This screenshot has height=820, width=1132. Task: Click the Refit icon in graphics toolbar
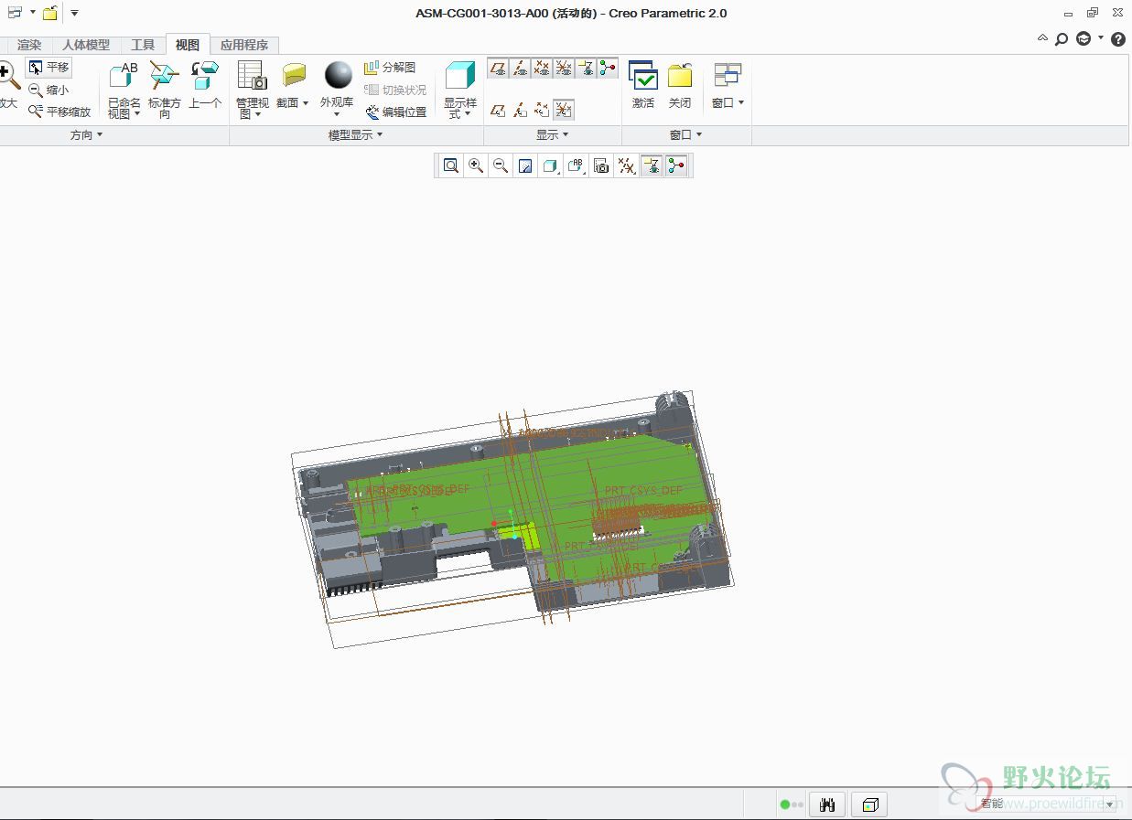451,165
